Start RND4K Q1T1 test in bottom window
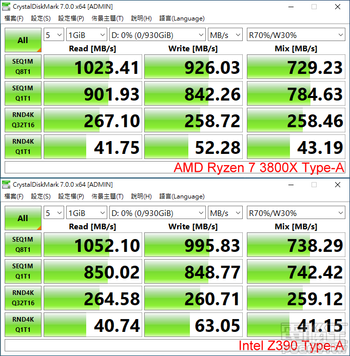The width and height of the screenshot is (350, 356). pyautogui.click(x=23, y=325)
